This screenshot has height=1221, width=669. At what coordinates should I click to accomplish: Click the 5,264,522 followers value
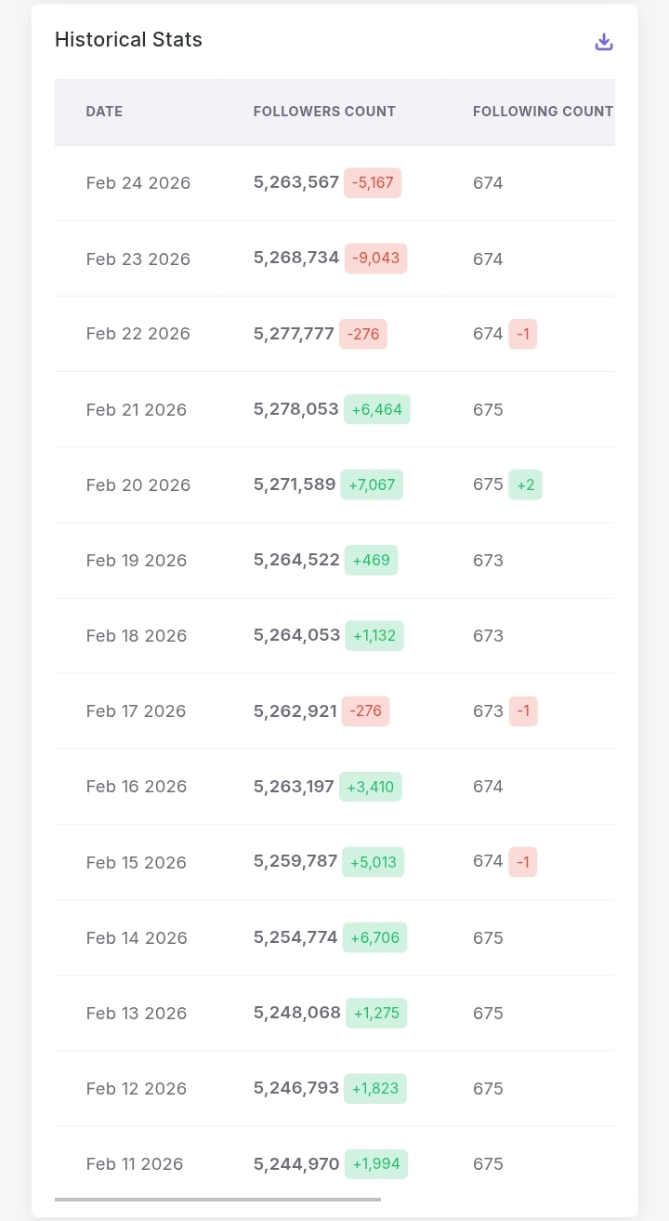296,560
